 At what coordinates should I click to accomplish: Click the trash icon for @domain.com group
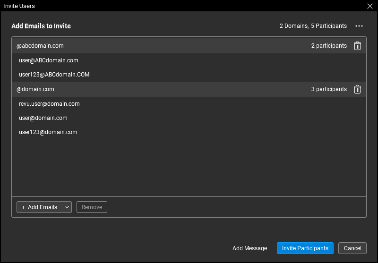357,89
